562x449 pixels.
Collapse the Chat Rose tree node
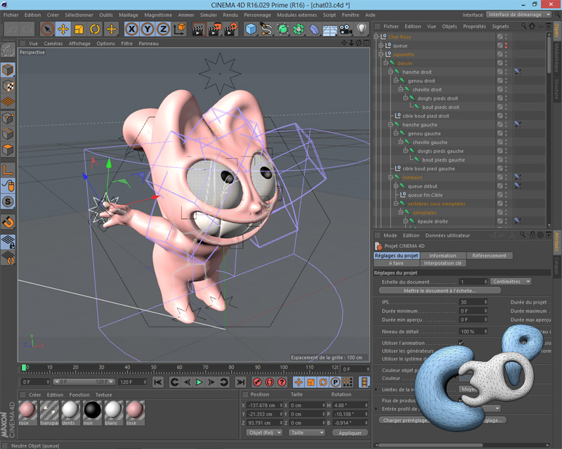(x=376, y=37)
